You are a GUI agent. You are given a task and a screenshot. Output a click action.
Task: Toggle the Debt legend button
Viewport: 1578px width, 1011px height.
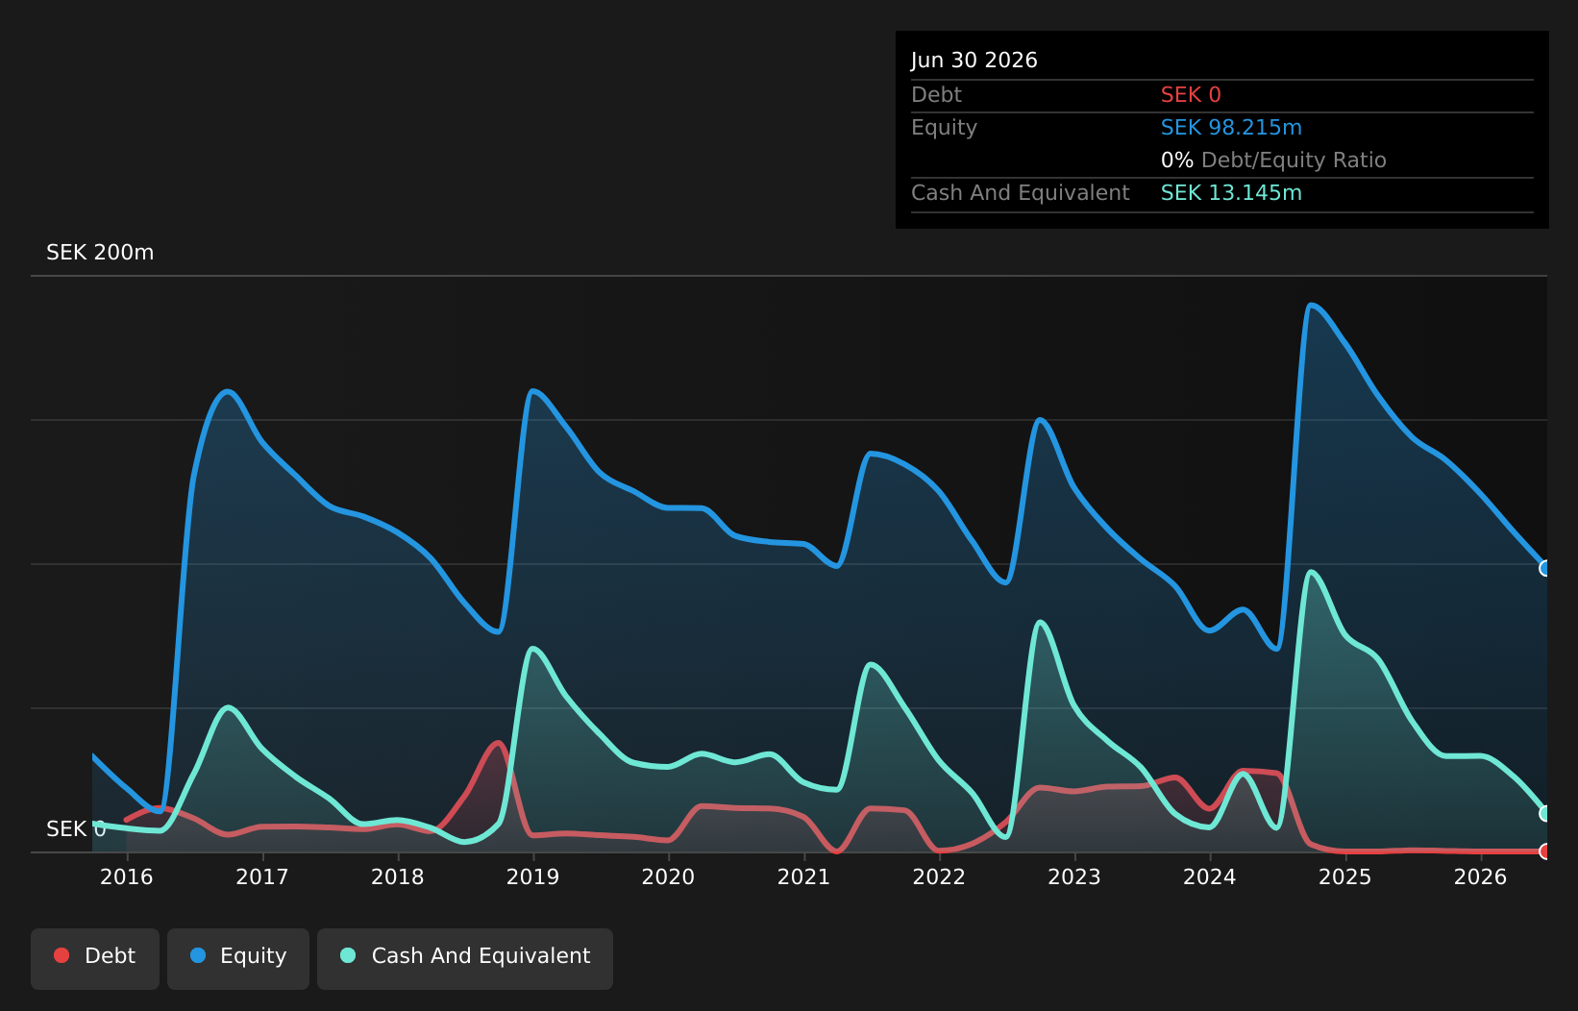click(x=95, y=958)
